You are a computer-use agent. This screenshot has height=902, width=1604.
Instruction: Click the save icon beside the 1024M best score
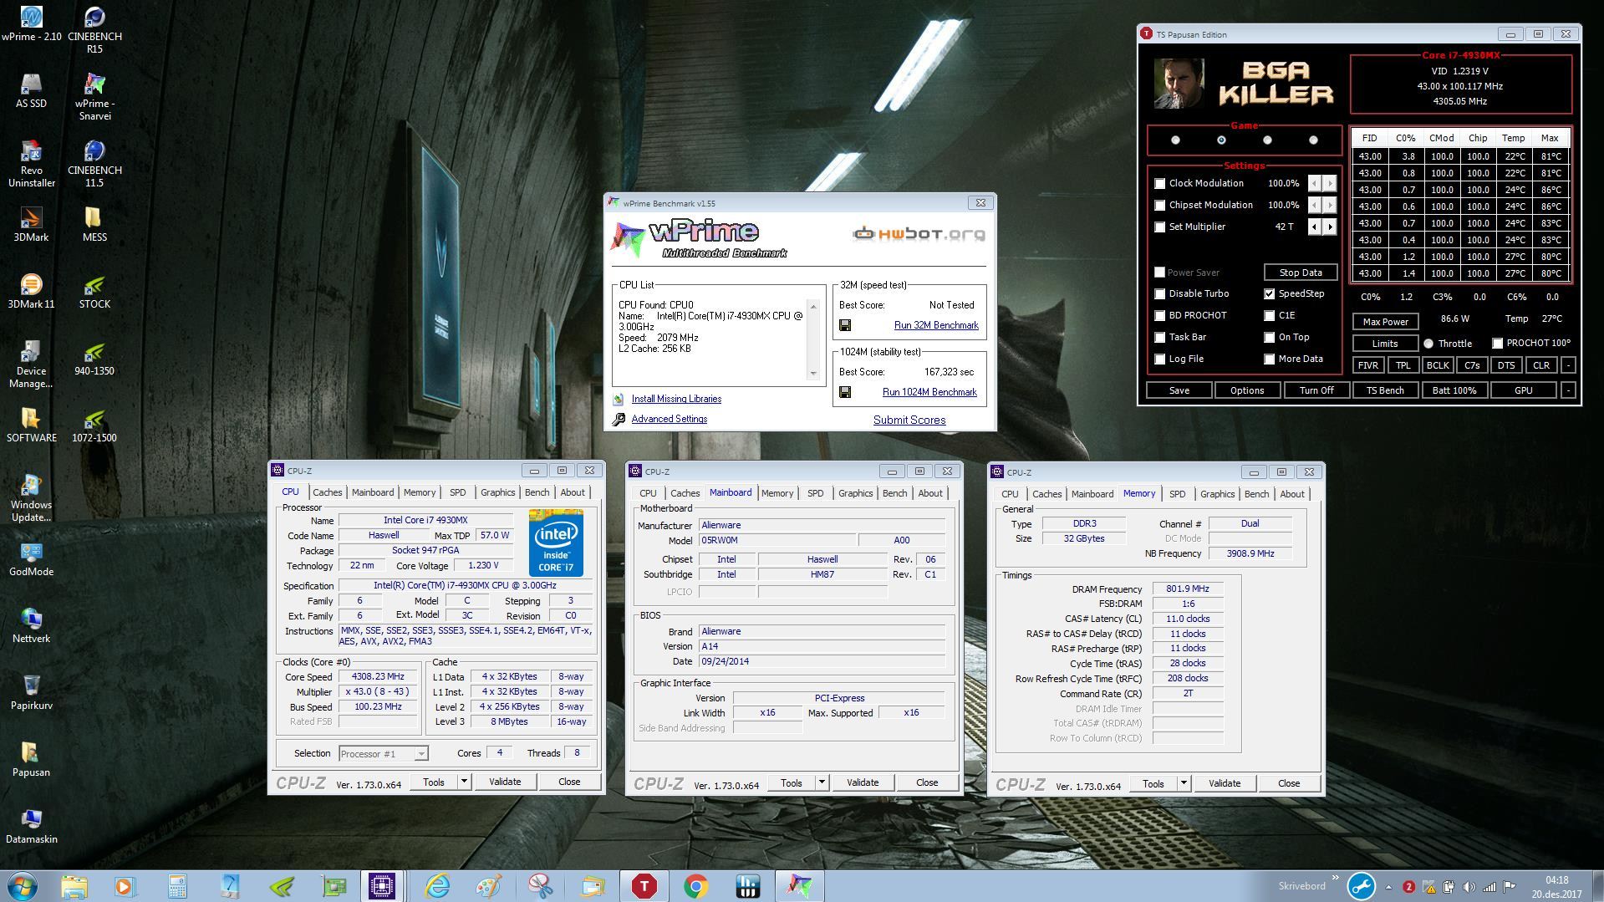(845, 392)
